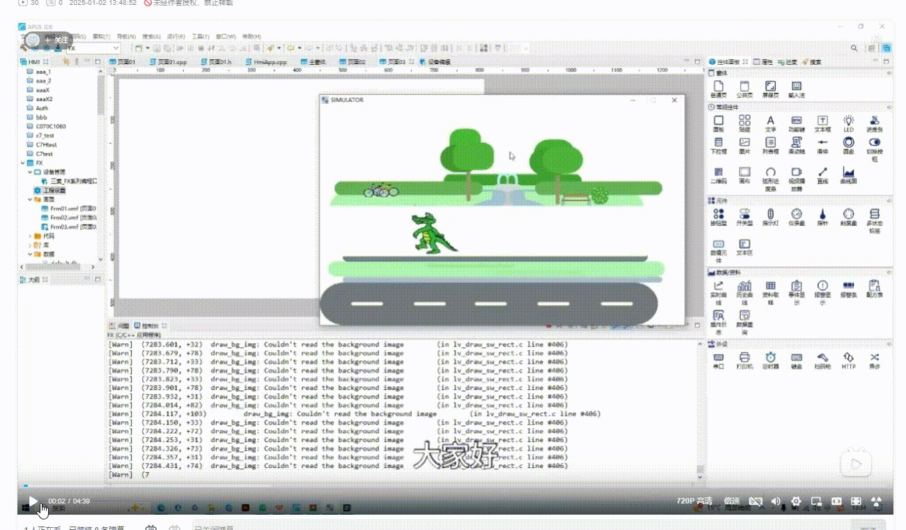Image resolution: width=906 pixels, height=530 pixels.
Task: Select the 仪表盘 gauge component
Action: click(797, 217)
